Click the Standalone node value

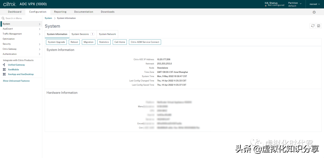pos(162,68)
